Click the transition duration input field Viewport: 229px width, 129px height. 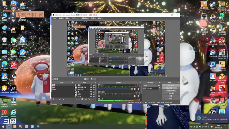pos(153,88)
